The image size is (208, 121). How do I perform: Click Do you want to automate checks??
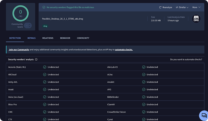coord(186,59)
